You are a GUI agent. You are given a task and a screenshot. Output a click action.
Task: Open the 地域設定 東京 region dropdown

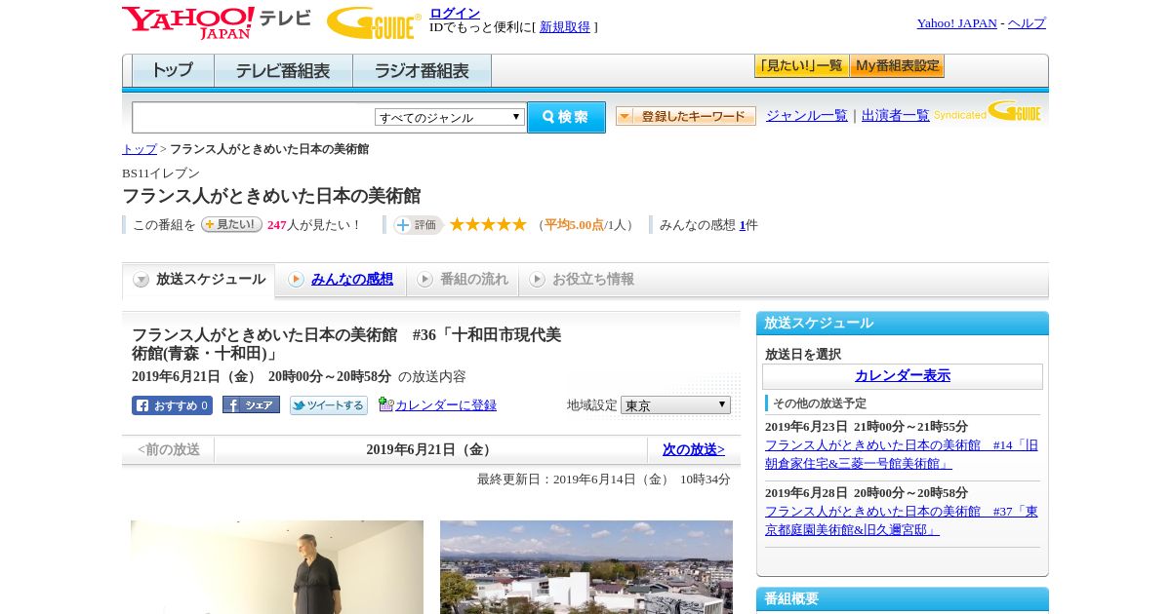[675, 404]
